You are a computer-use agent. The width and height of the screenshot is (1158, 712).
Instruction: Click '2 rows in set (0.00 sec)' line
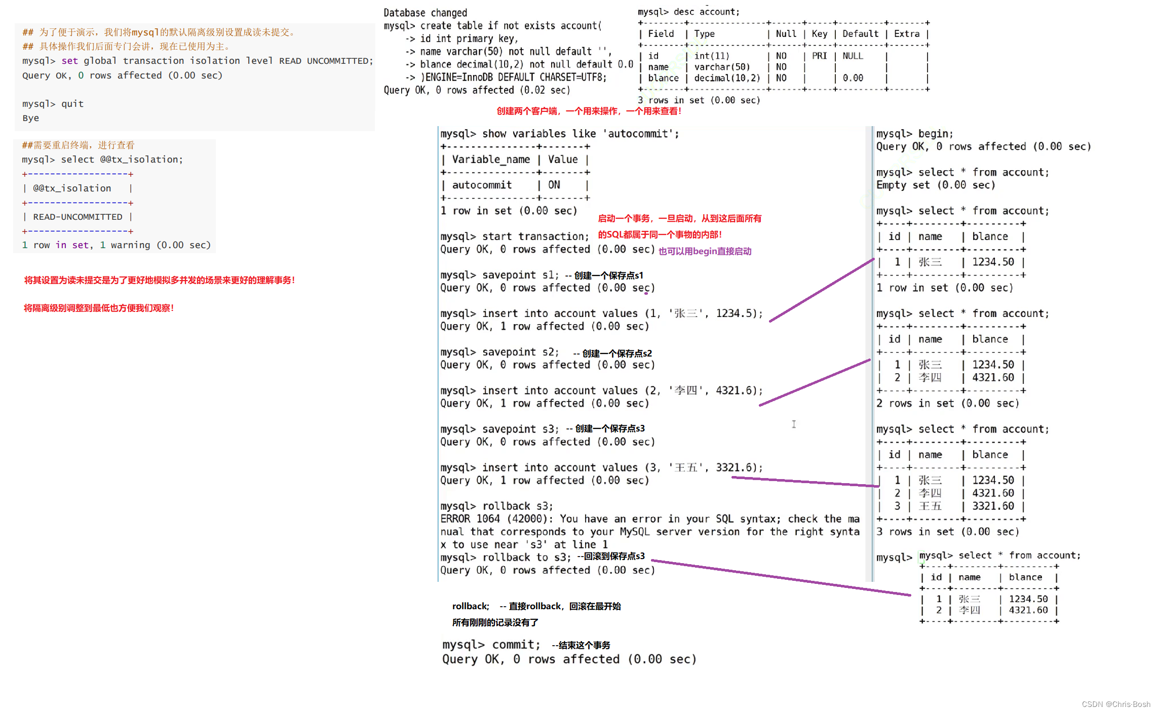(x=947, y=404)
